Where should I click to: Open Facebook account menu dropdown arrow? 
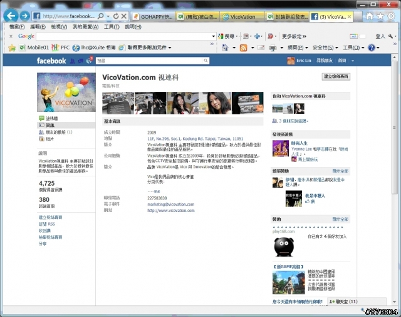(x=353, y=61)
